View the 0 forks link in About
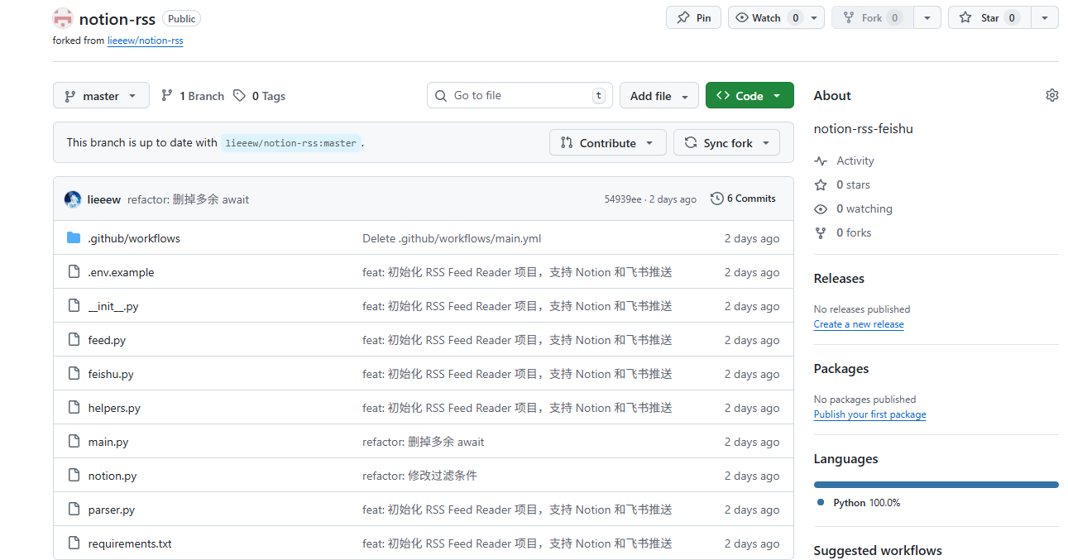Viewport: 1068px width, 560px height. click(843, 232)
